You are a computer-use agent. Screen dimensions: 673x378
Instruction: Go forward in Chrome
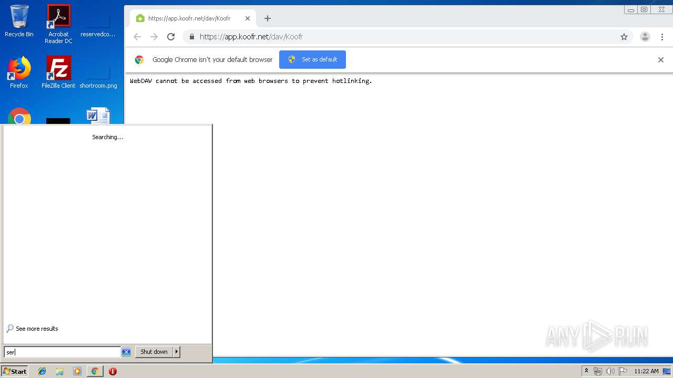154,37
